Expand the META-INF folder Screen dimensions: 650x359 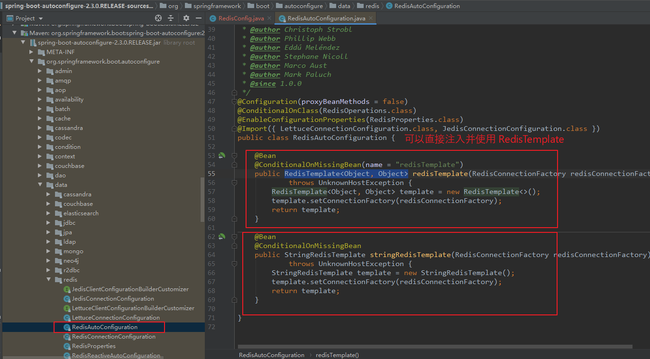pyautogui.click(x=32, y=52)
